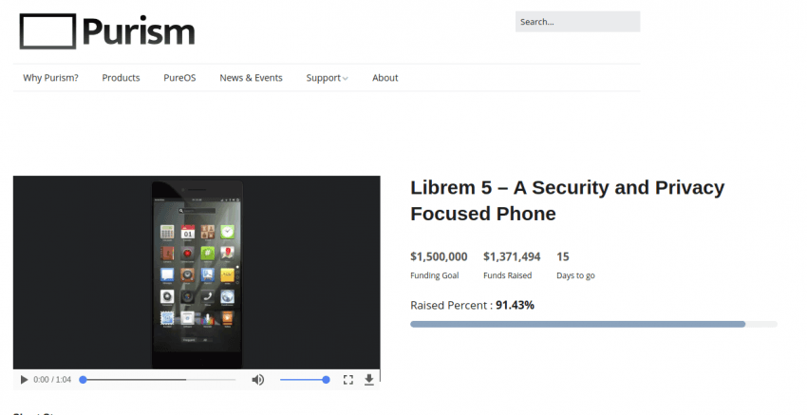The height and width of the screenshot is (415, 807).
Task: Click in the Search field
Action: (x=577, y=22)
